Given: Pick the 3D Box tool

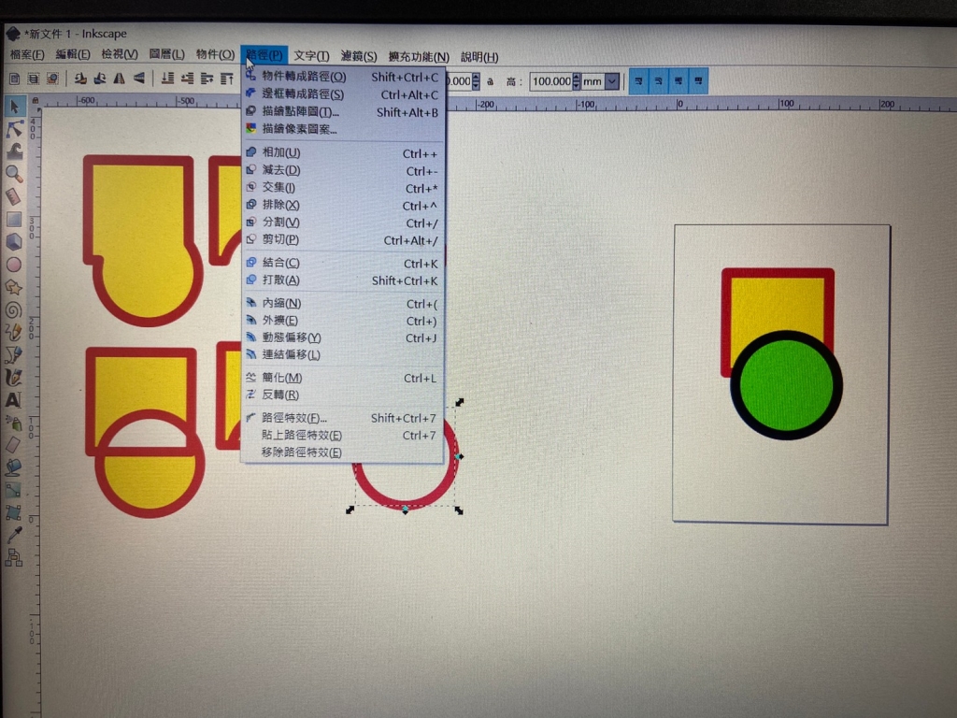Looking at the screenshot, I should tap(14, 242).
